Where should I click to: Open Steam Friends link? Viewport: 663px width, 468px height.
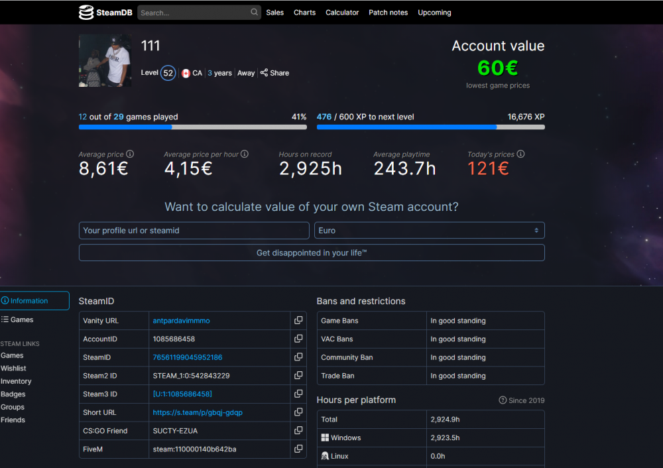point(13,420)
